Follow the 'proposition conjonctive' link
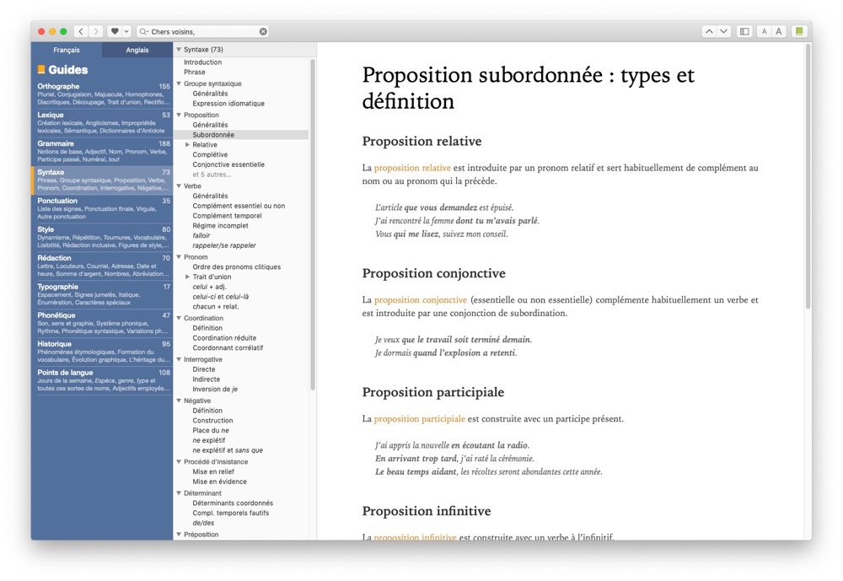 pyautogui.click(x=421, y=299)
